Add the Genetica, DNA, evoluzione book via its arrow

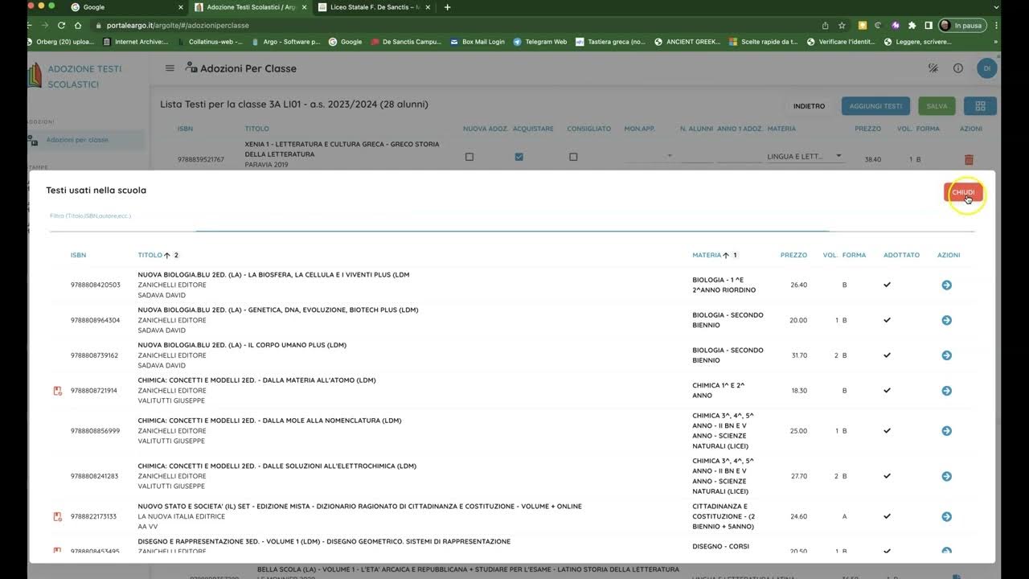946,320
